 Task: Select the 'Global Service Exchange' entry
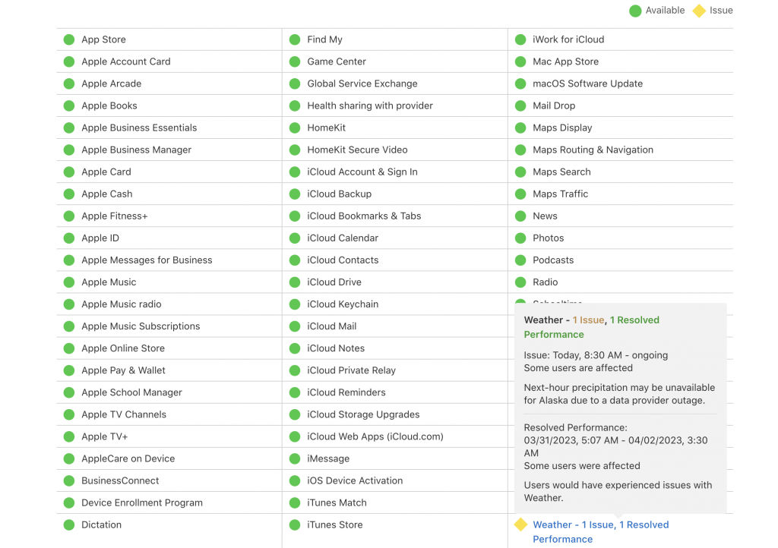coord(362,83)
